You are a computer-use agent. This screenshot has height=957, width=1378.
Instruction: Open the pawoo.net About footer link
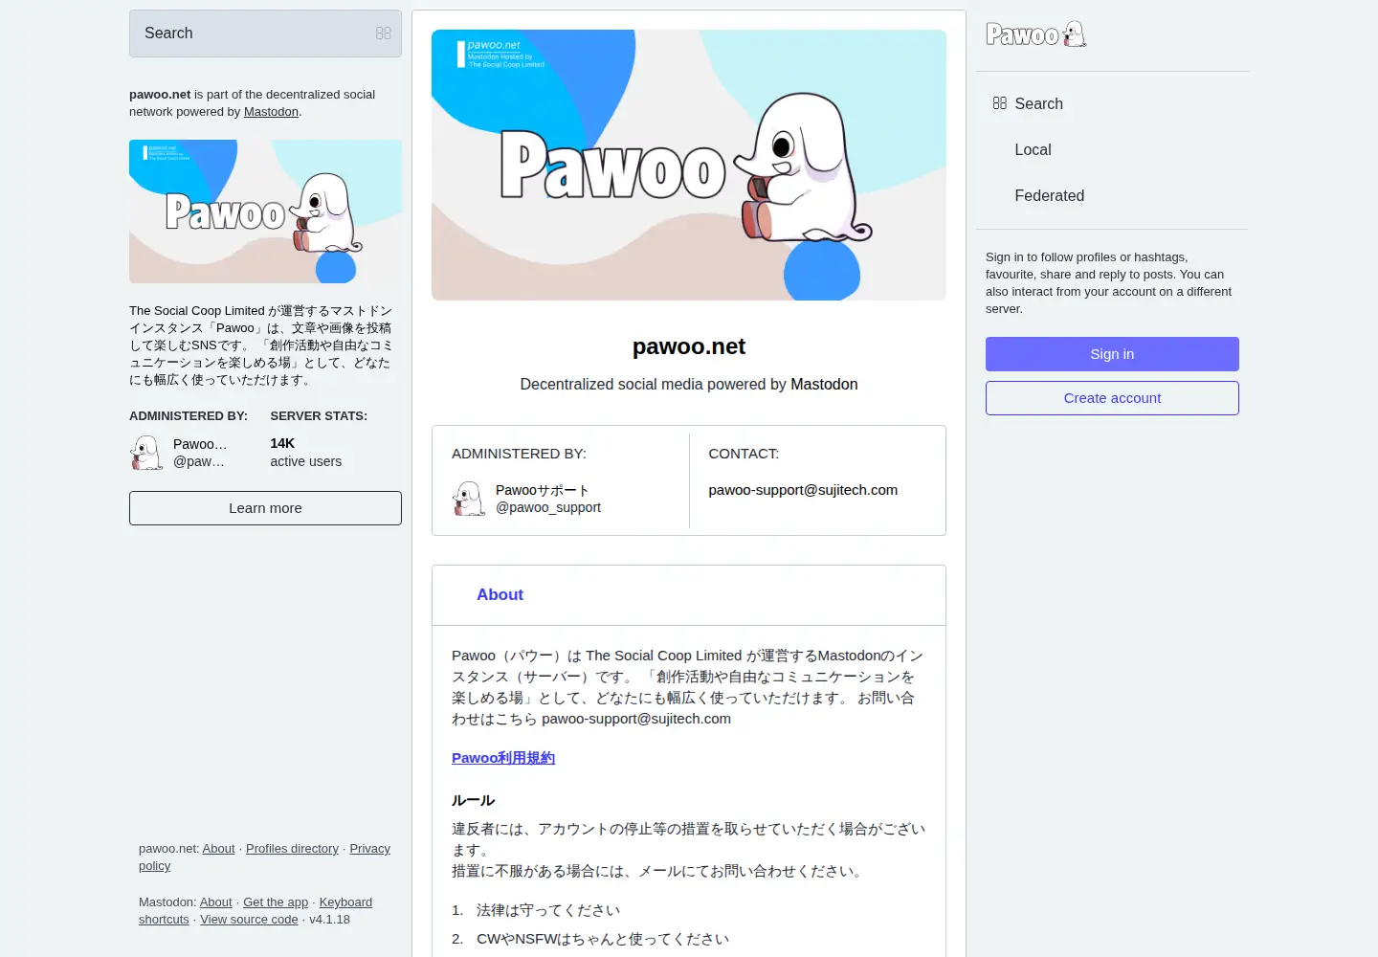[x=218, y=849]
